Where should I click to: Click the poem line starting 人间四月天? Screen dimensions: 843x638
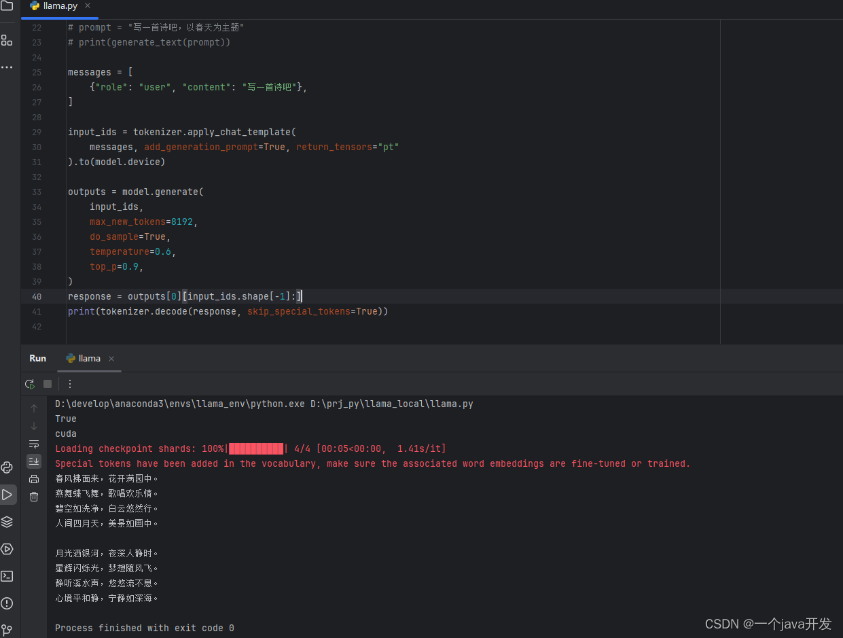click(x=107, y=523)
